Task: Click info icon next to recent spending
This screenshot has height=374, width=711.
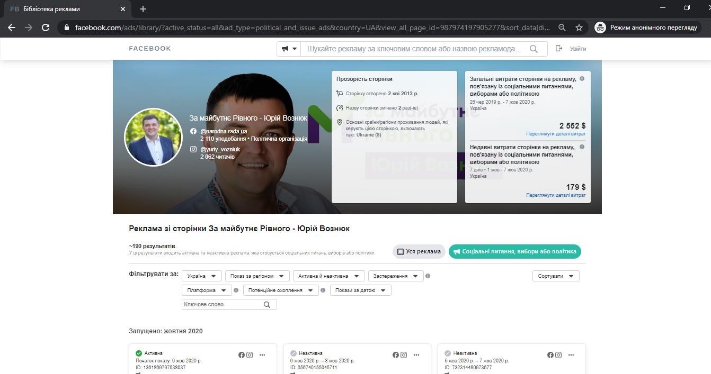Action: (x=582, y=147)
